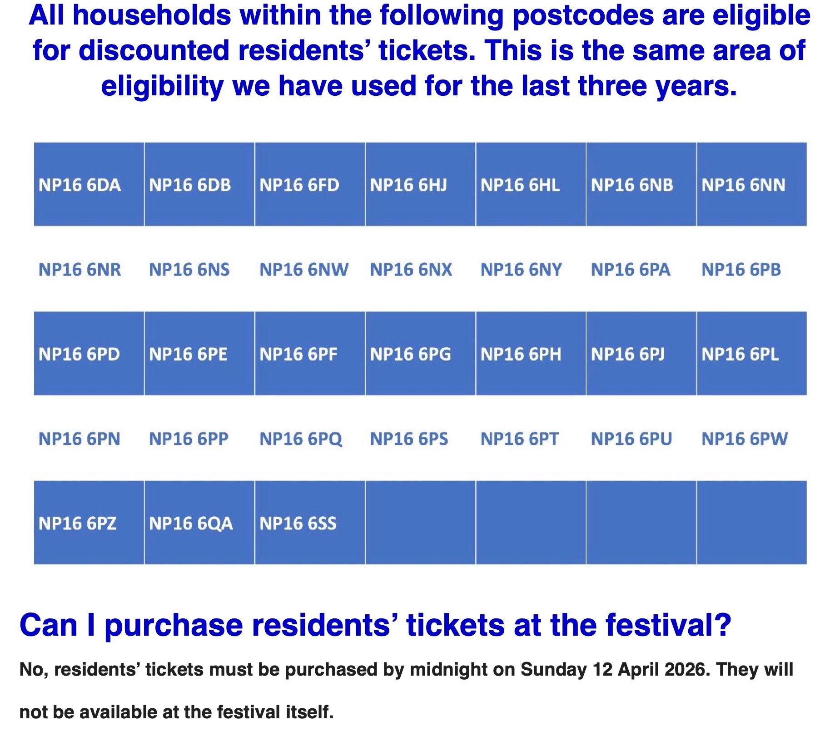Select the NP16 6SS postcode cell
Screen dimensions: 830x746
[x=298, y=524]
